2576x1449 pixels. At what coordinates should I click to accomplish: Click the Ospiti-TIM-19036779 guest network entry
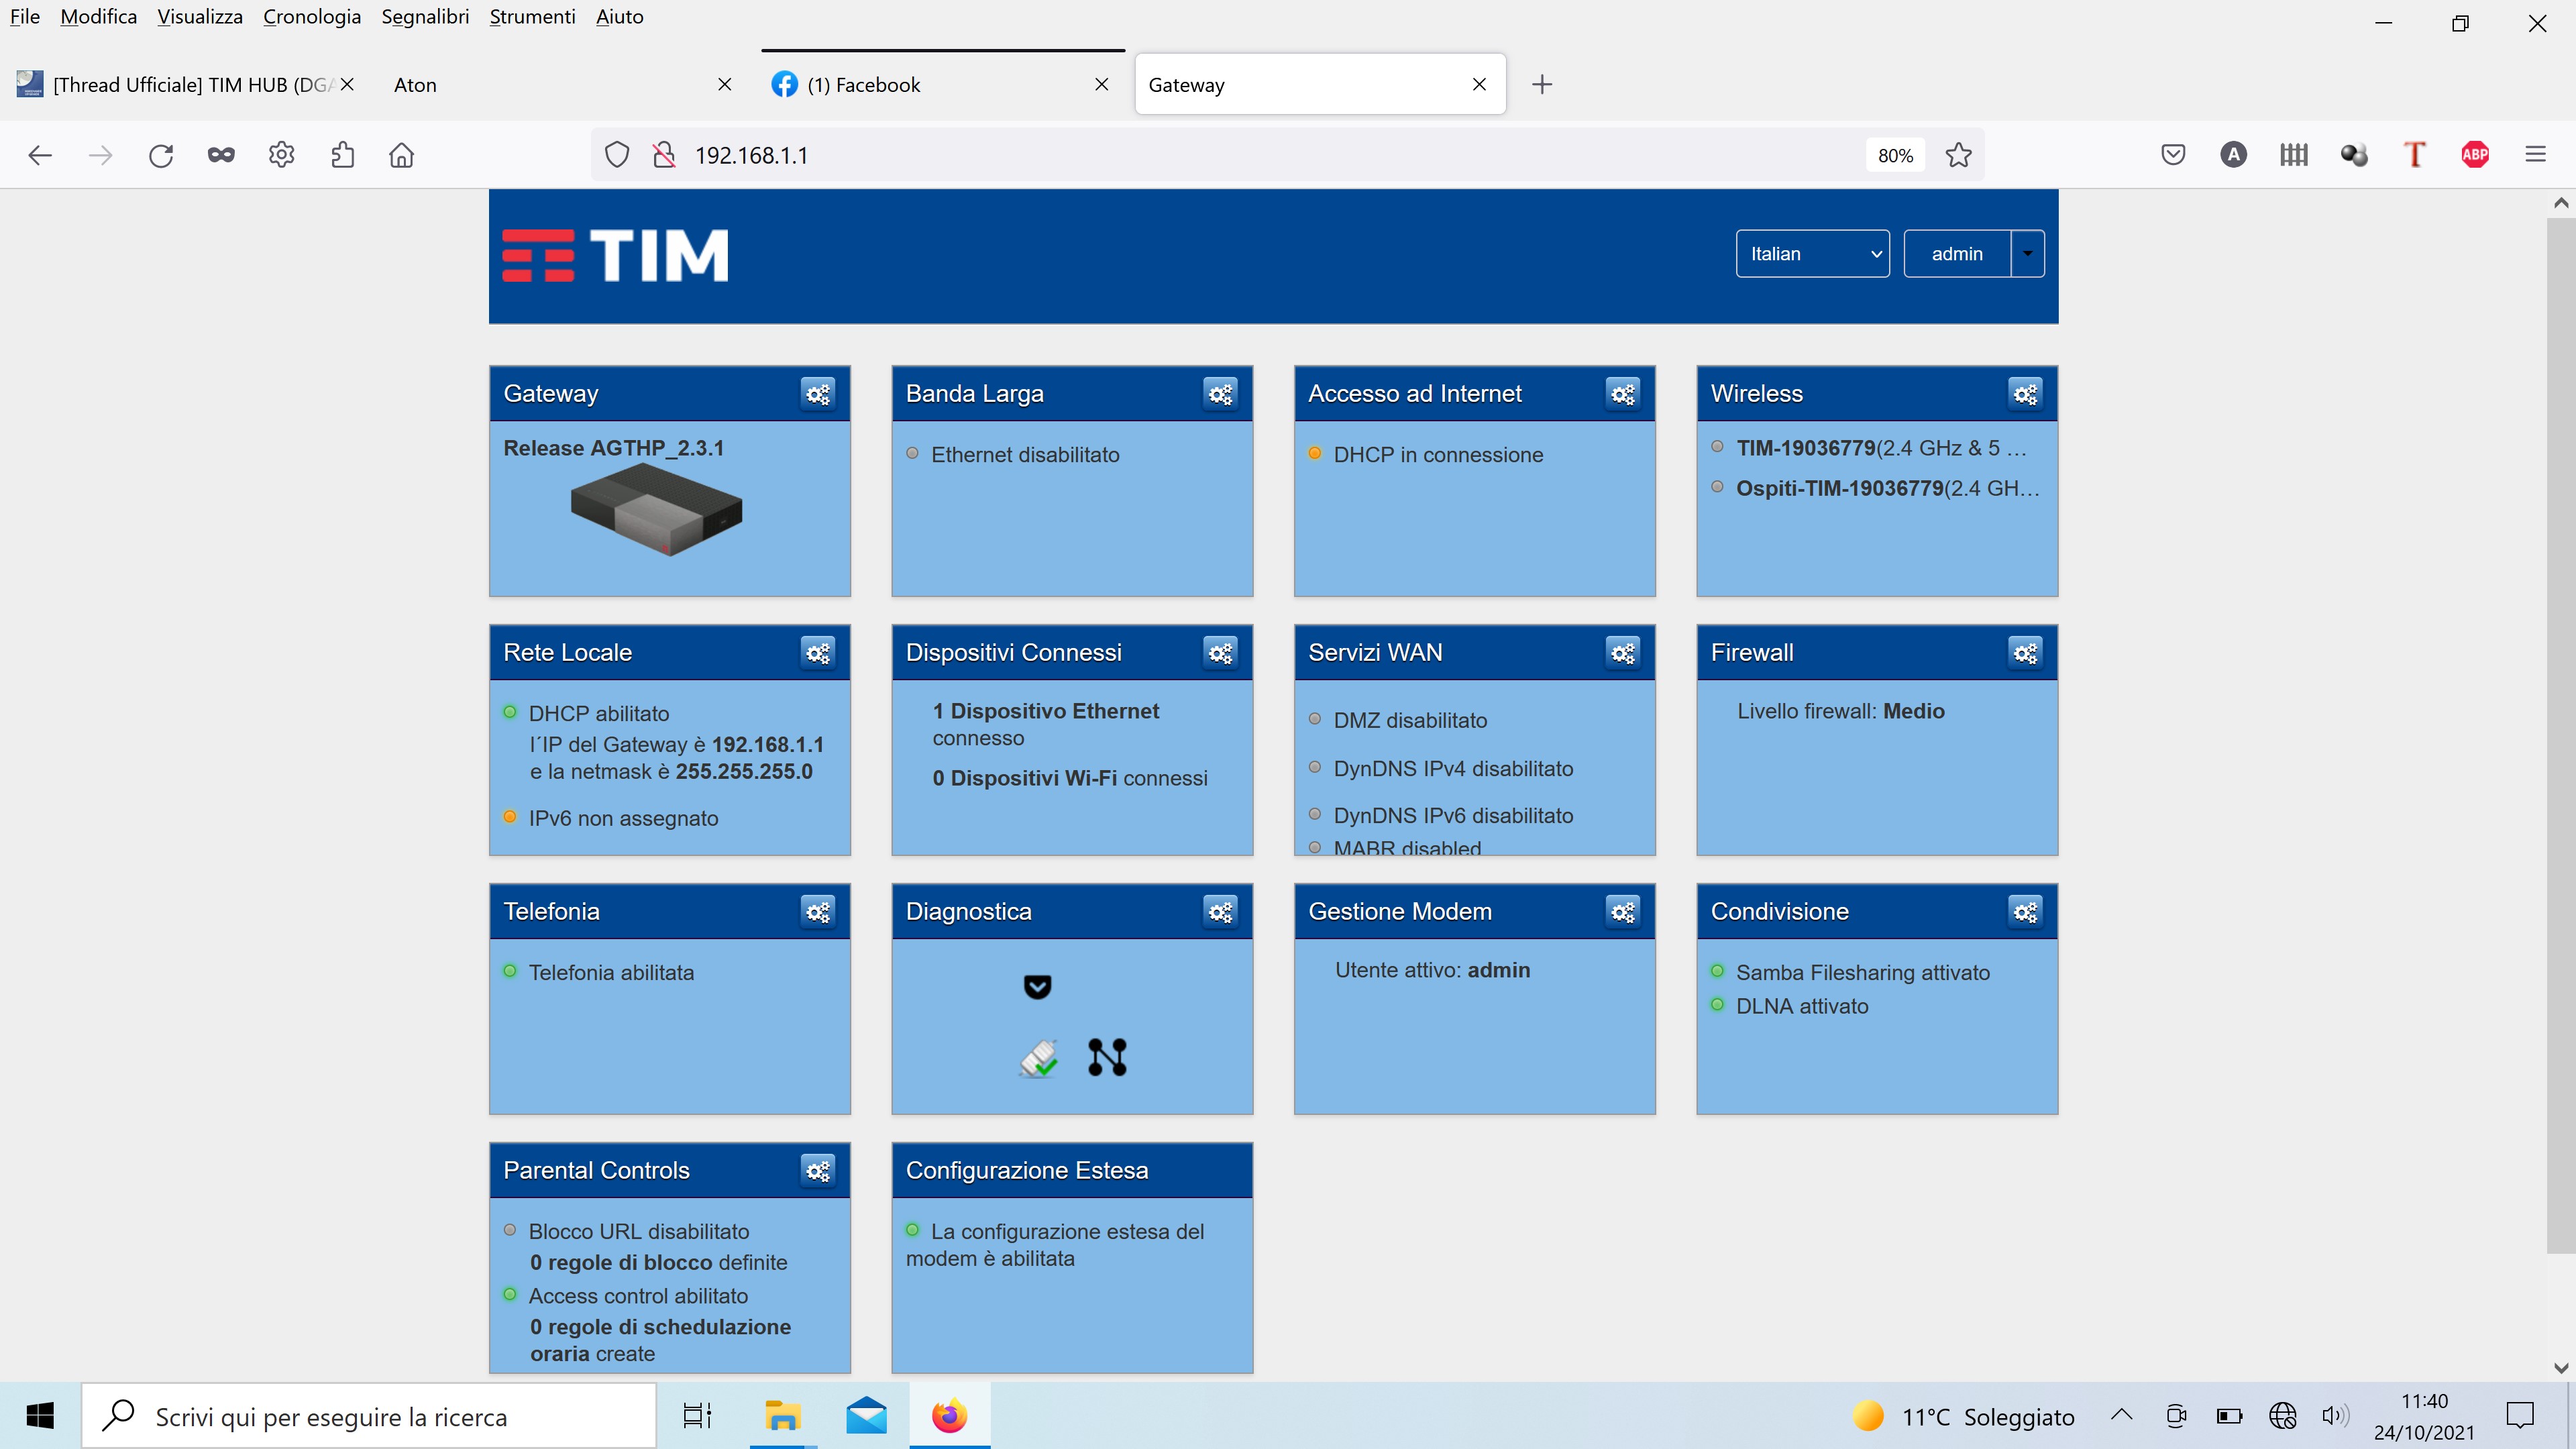coord(1887,489)
